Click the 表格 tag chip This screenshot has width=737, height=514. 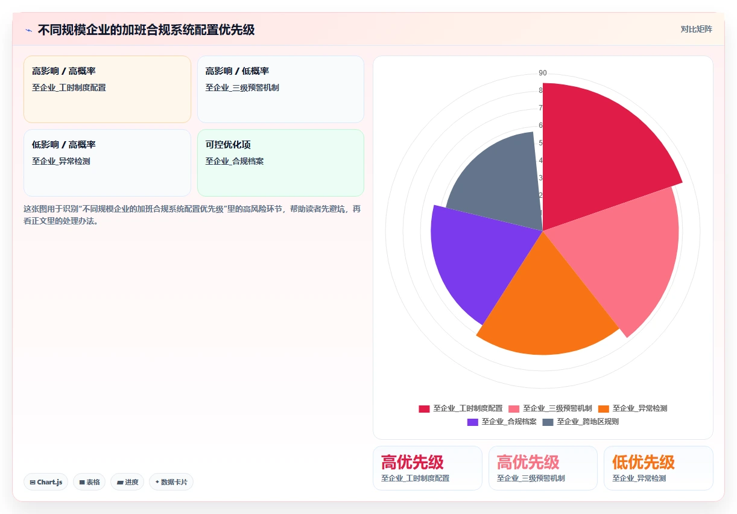89,482
